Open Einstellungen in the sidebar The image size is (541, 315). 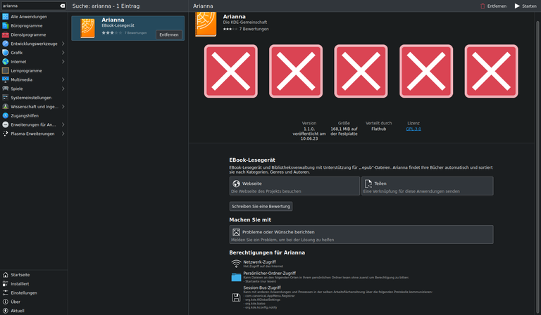23,292
